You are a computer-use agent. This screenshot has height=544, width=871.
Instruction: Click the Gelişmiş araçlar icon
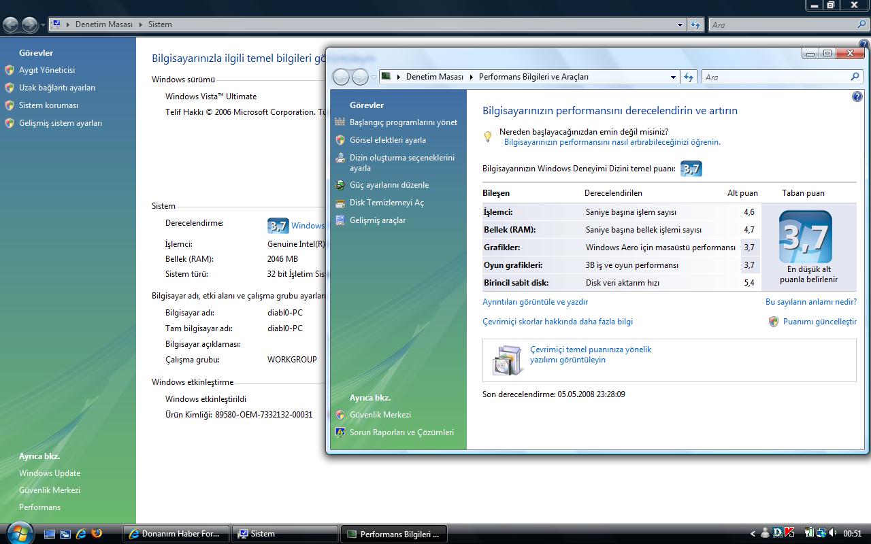[340, 220]
